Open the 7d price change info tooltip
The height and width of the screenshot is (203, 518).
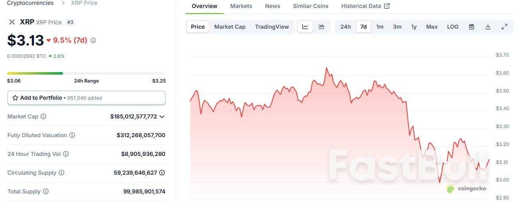(x=93, y=40)
